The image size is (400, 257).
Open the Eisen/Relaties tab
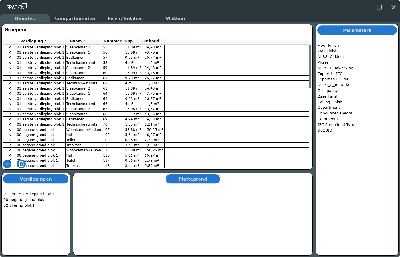[125, 18]
